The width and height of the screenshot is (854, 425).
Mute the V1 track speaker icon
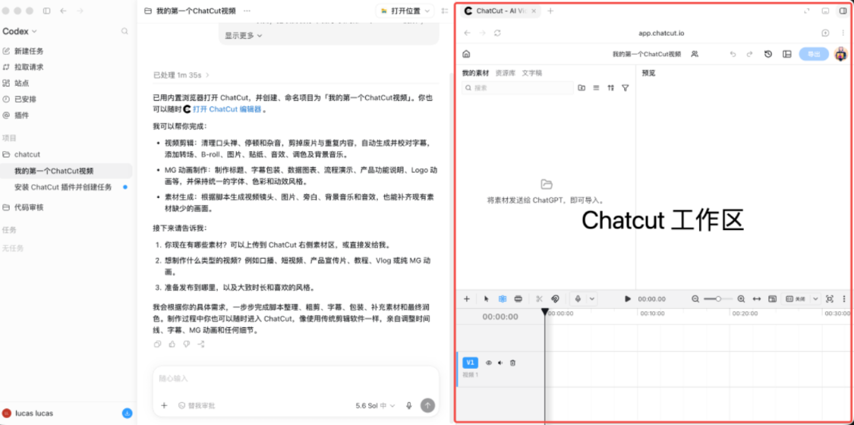point(500,363)
